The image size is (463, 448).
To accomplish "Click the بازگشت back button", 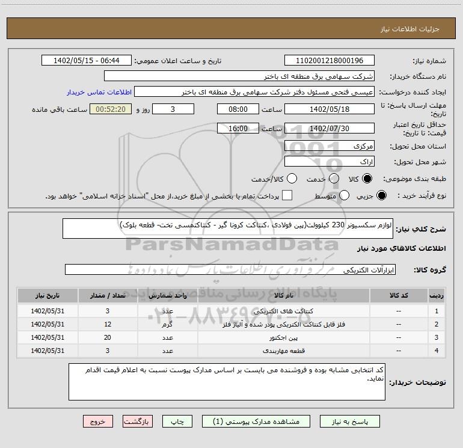I will (138, 422).
